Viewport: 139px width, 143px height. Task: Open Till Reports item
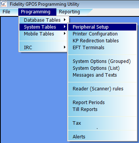click(102, 109)
